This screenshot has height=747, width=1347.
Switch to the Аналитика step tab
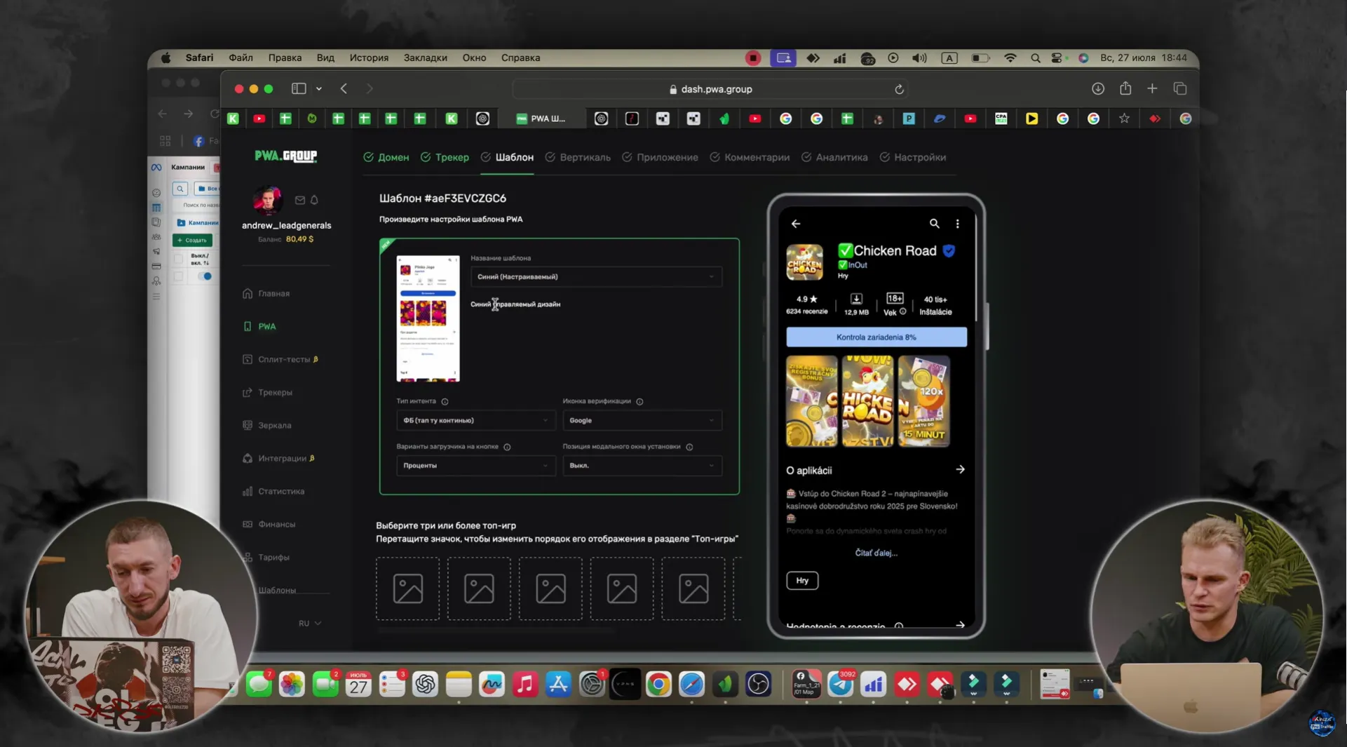point(834,157)
